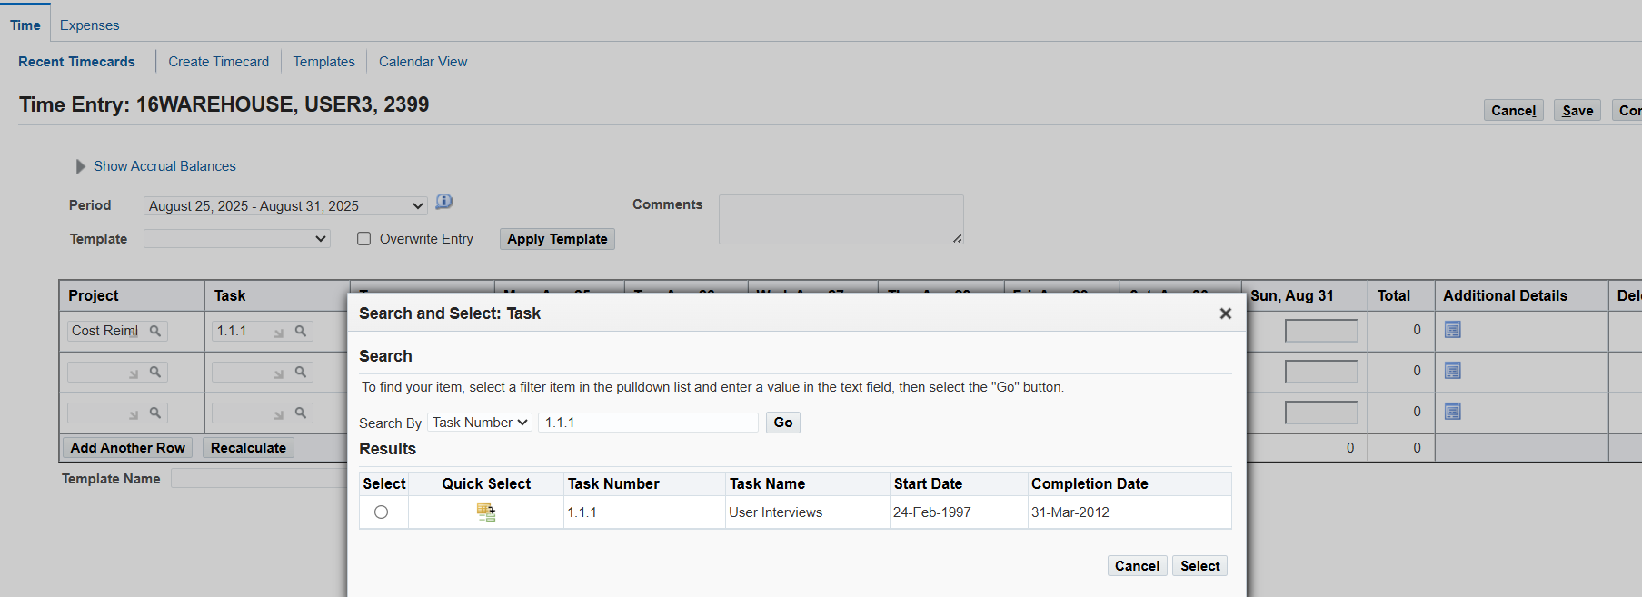1642x597 pixels.
Task: Click Quick Select icon for task 1.1.1
Action: pyautogui.click(x=486, y=512)
